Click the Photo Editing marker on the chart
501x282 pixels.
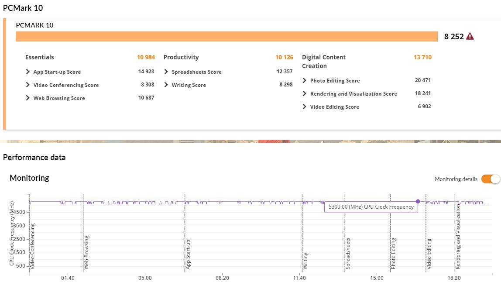click(393, 253)
